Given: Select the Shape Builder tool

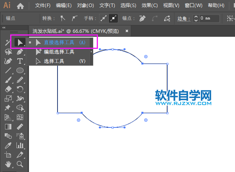Looking at the screenshot, I should 20,108.
